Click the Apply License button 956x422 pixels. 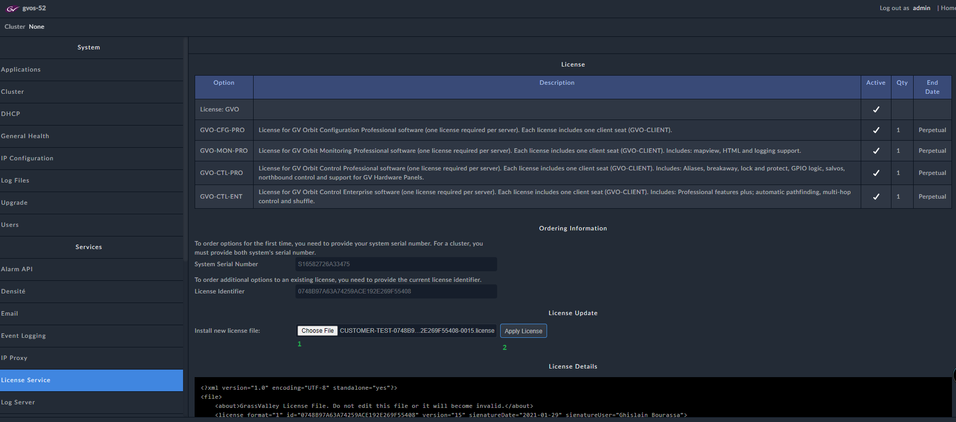point(523,331)
